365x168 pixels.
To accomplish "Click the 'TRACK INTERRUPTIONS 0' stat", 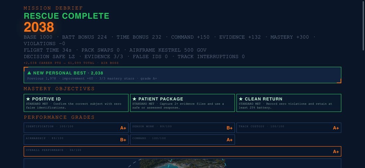I will 211,57.
